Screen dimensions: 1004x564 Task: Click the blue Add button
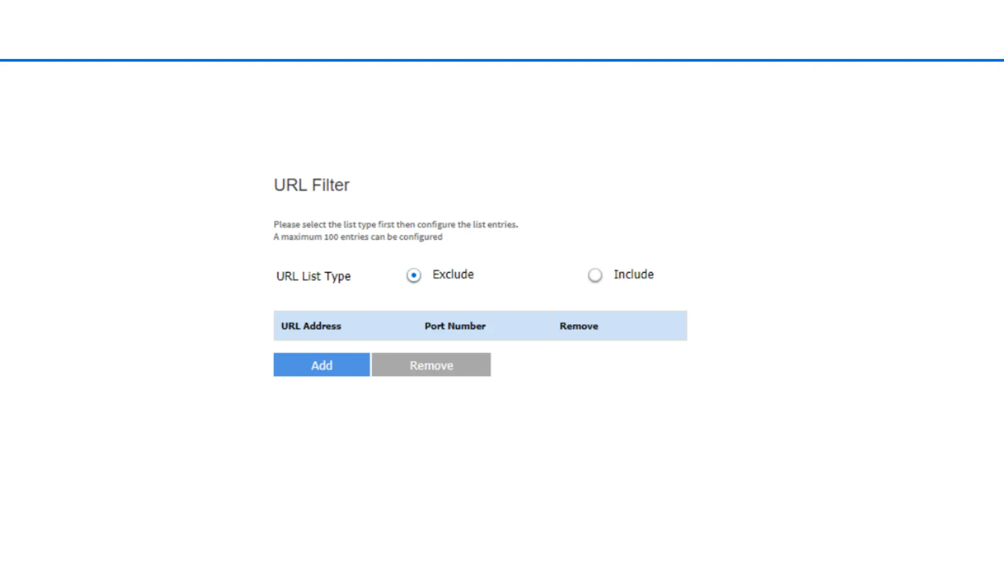[322, 365]
